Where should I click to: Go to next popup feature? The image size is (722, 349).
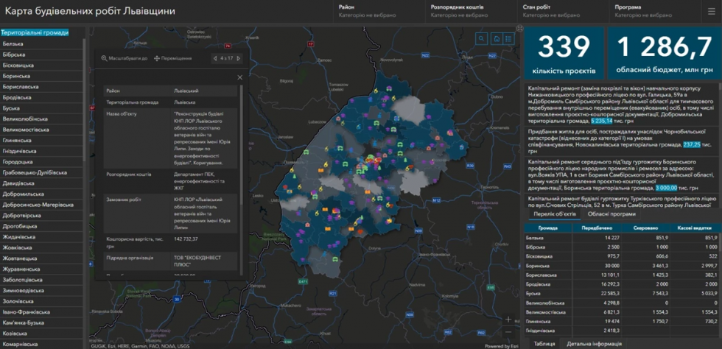point(239,58)
